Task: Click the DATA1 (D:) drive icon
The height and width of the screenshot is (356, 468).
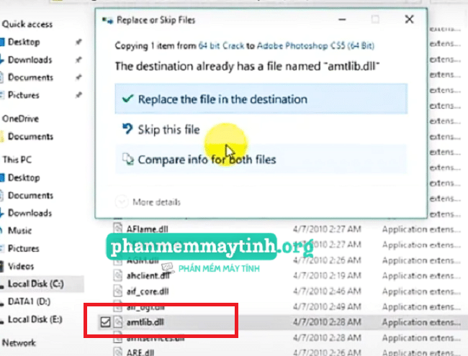Action: coord(3,302)
